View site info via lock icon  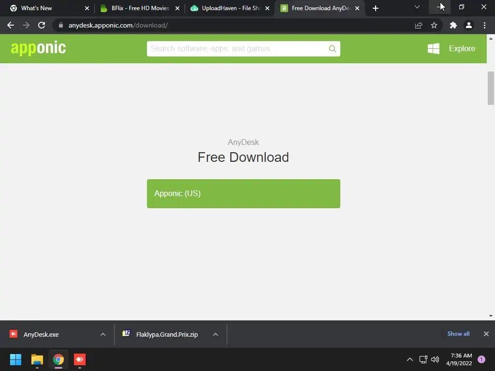coord(60,25)
